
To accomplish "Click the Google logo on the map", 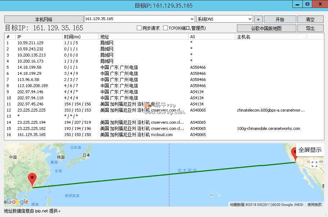I will [x=17, y=202].
